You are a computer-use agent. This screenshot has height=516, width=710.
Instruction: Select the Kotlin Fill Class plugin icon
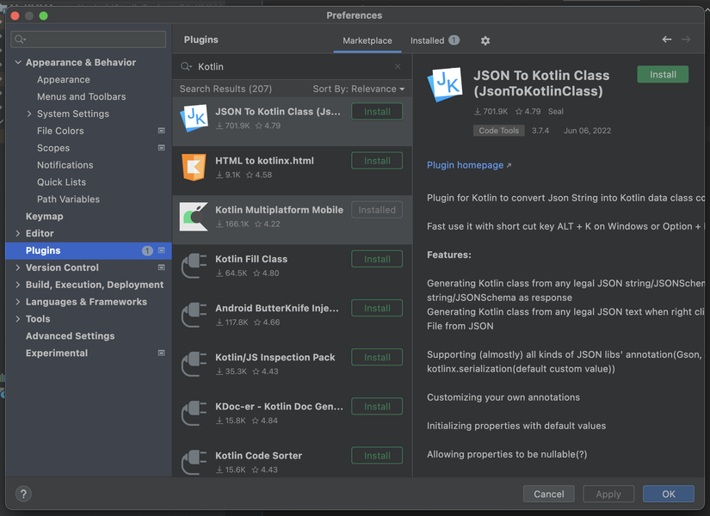[x=194, y=265]
